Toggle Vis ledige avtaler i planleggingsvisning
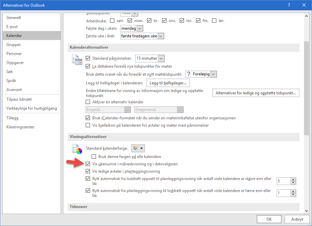Image resolution: width=312 pixels, height=226 pixels. (x=88, y=171)
